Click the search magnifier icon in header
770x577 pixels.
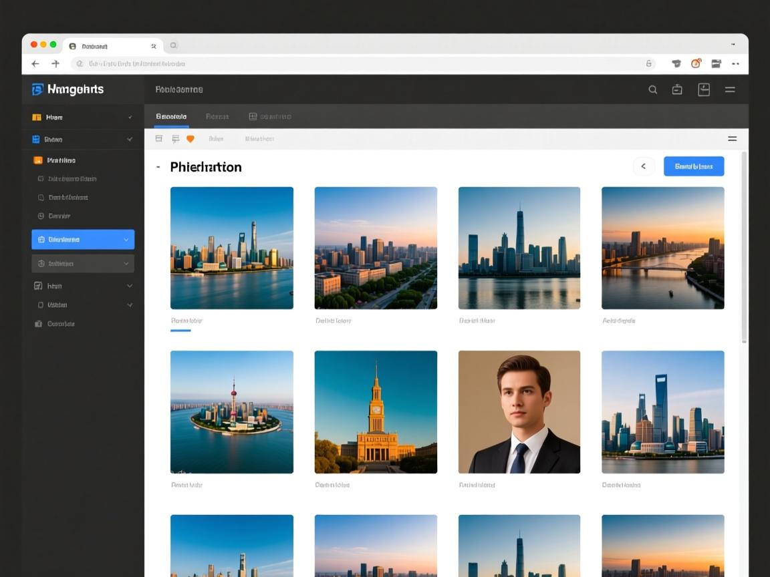pyautogui.click(x=652, y=89)
